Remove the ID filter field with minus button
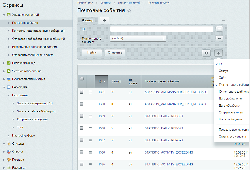Viewport: 250px width, 170px height. [x=219, y=29]
